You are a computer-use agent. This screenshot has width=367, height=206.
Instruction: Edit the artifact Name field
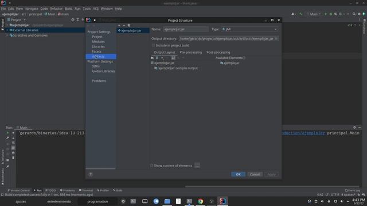[x=186, y=29]
